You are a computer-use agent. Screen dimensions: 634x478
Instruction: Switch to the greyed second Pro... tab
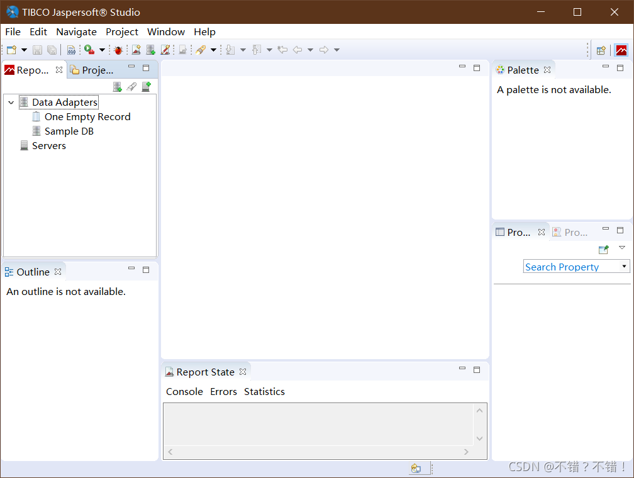click(x=570, y=233)
